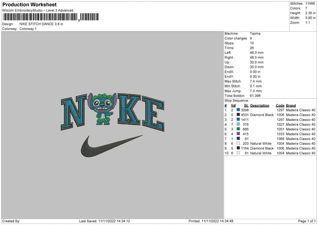This screenshot has height=225, width=318.
Task: Select the Height value 2.36 in
Action: [310, 13]
